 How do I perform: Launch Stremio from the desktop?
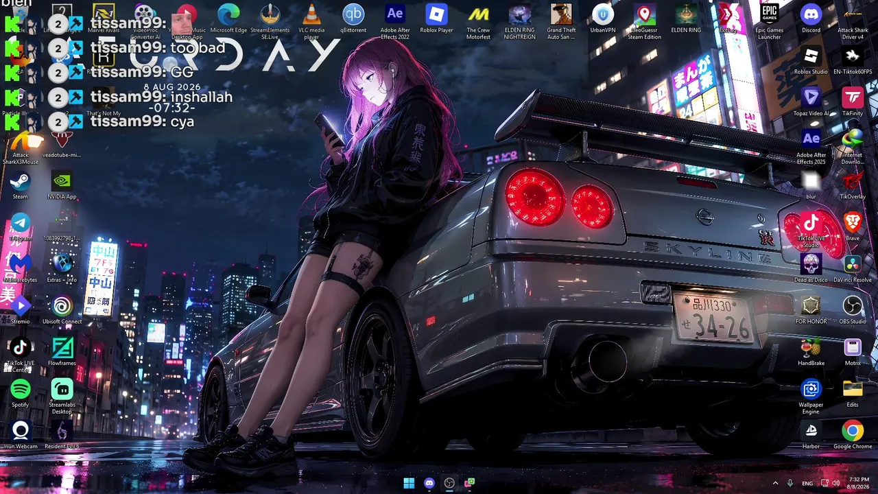pyautogui.click(x=21, y=311)
